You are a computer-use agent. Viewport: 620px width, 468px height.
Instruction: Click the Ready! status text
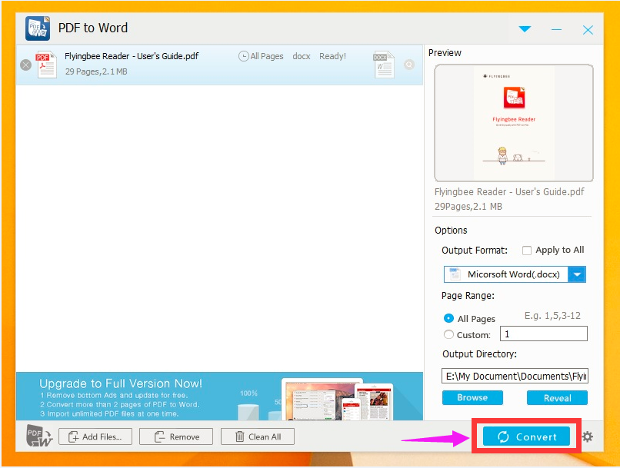coord(332,56)
